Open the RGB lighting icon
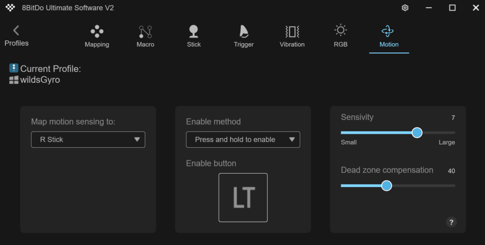 (x=341, y=30)
